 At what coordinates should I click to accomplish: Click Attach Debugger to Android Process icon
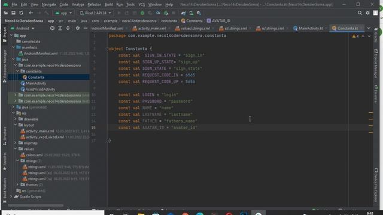point(166,13)
